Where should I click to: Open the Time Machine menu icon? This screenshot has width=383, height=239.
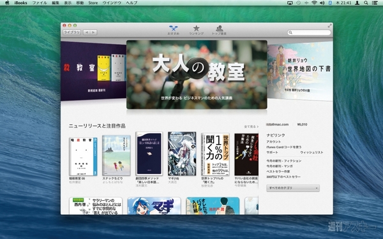coord(298,3)
